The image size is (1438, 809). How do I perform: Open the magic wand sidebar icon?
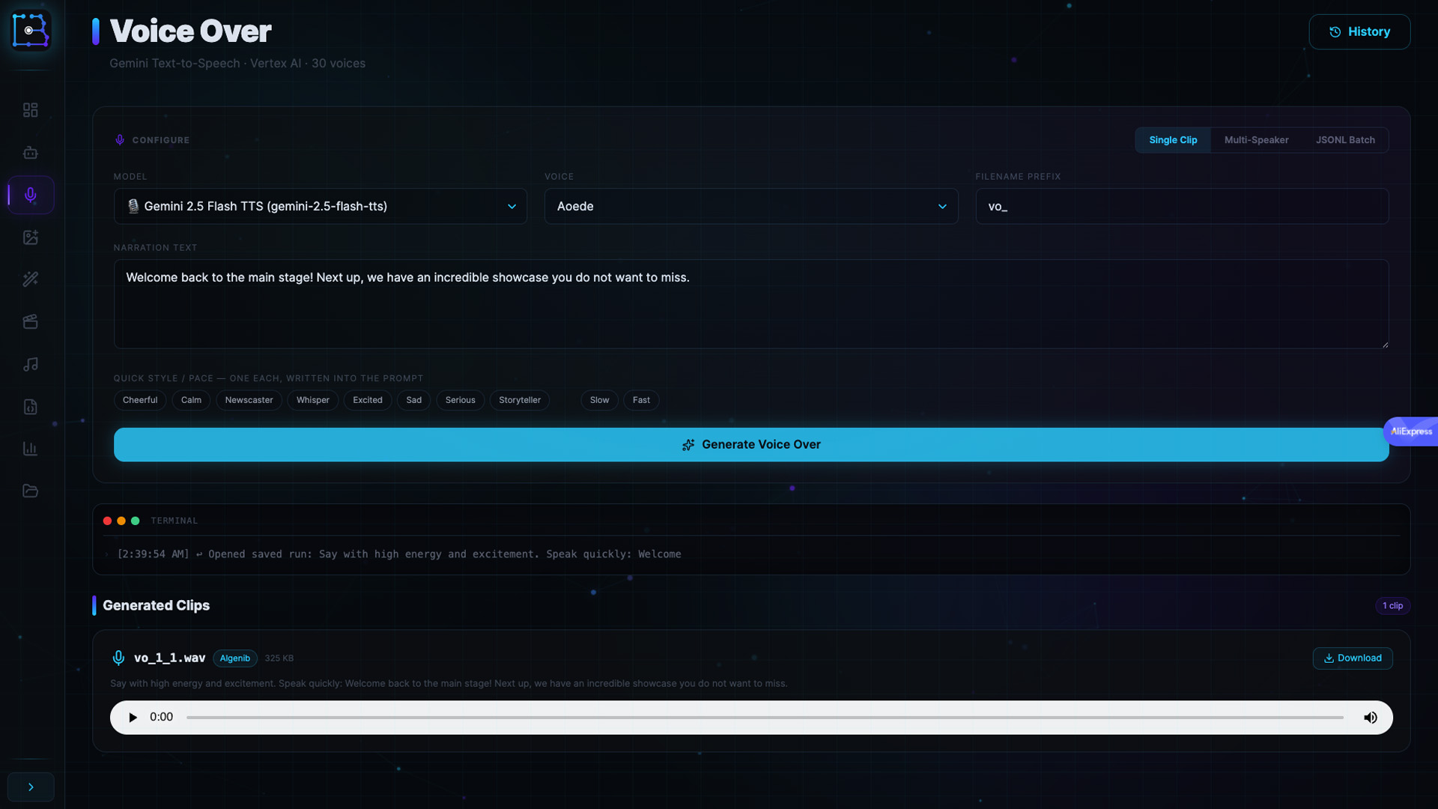click(31, 279)
